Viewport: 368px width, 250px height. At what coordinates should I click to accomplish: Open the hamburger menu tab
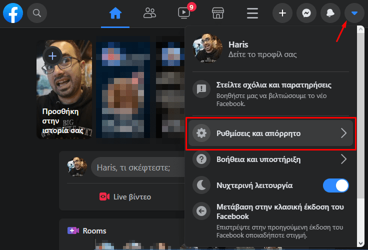click(x=252, y=13)
